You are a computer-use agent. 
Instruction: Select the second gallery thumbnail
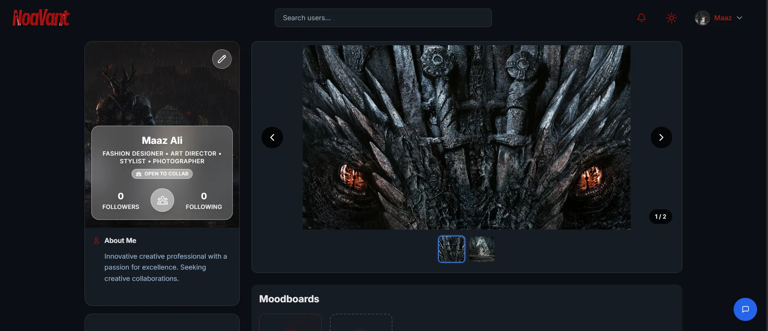(482, 249)
